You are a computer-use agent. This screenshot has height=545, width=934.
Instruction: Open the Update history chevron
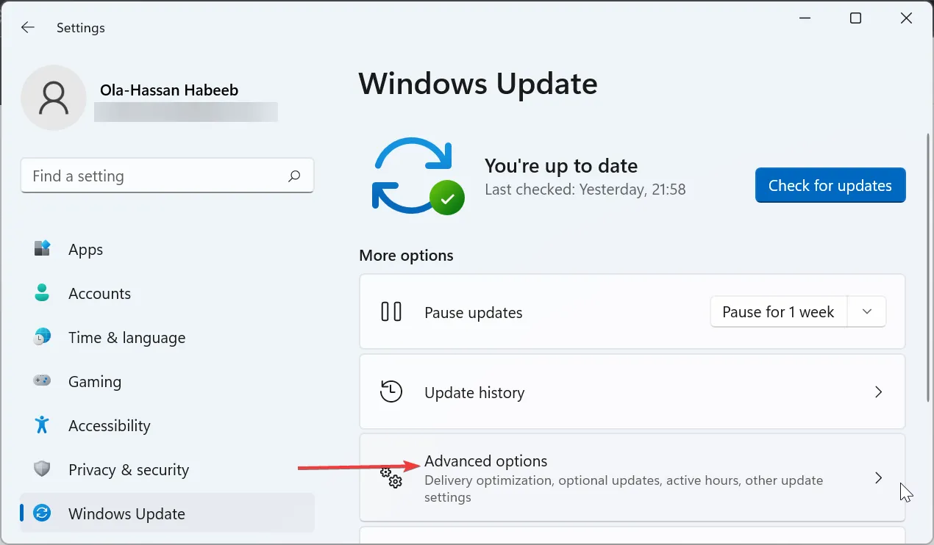878,392
